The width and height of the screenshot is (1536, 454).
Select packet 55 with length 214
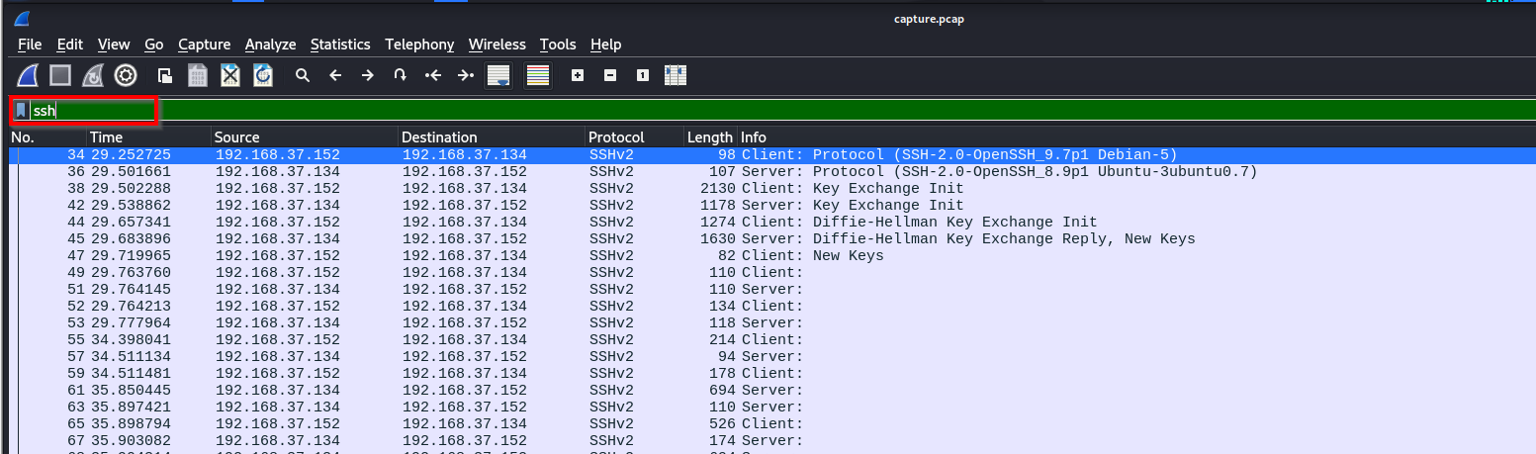pyautogui.click(x=772, y=340)
